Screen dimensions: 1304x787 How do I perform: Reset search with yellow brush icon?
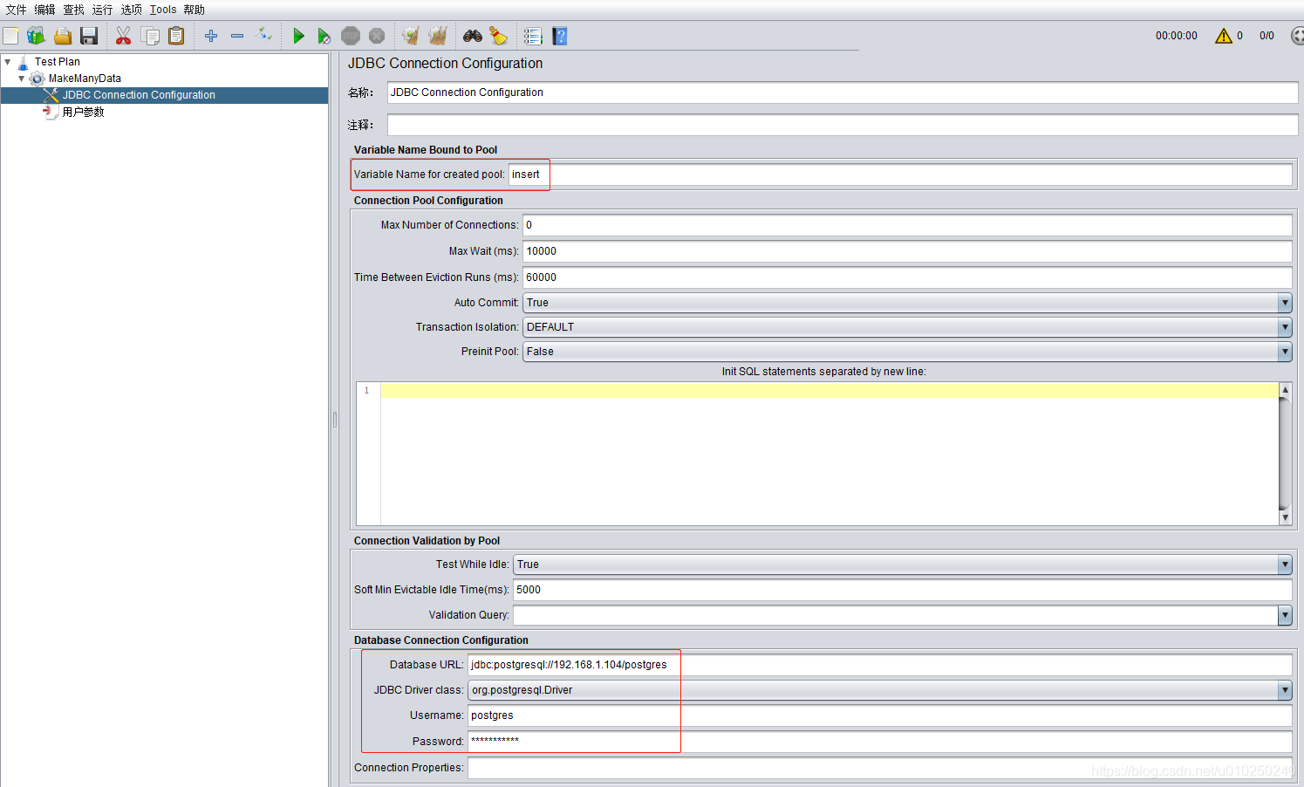pos(498,36)
